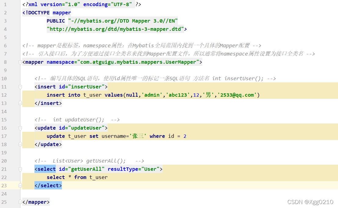Click 'abc123' value in insert statement
The width and height of the screenshot is (338, 208).
178,95
